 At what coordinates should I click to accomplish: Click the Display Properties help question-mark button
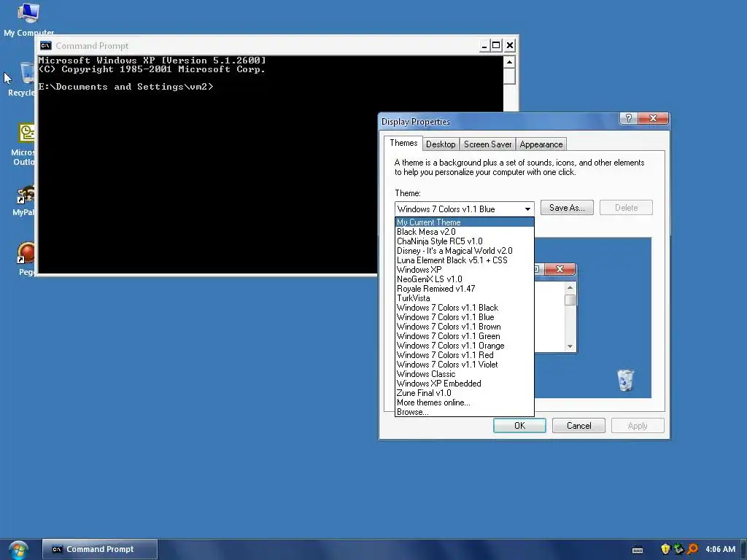tap(628, 118)
